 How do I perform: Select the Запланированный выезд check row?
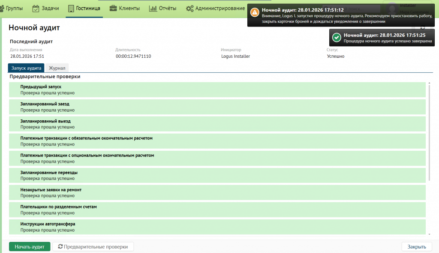click(x=217, y=124)
